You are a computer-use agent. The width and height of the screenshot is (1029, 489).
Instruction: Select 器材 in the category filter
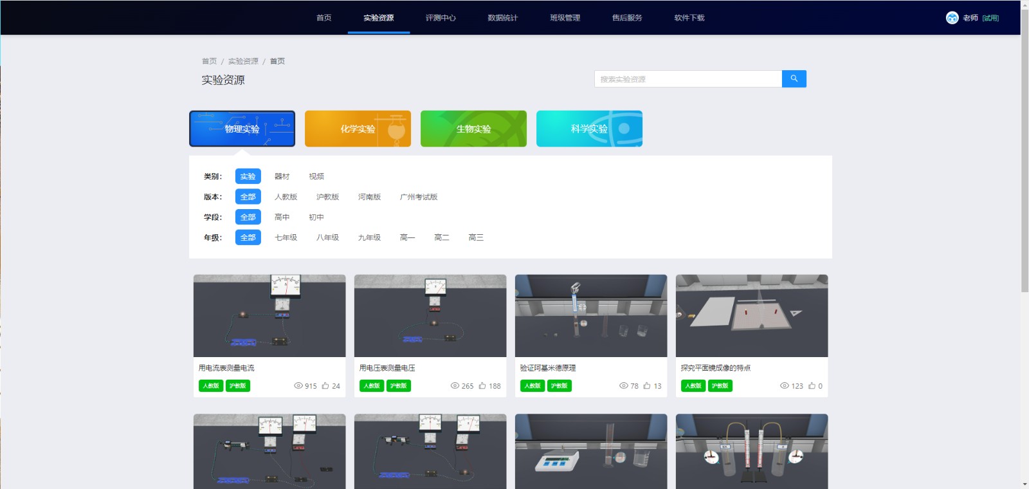coord(282,176)
